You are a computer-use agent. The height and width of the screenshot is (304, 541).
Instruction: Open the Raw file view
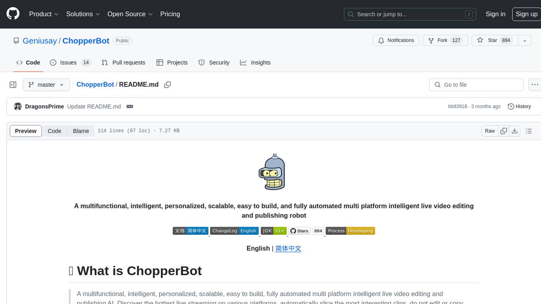pyautogui.click(x=490, y=131)
